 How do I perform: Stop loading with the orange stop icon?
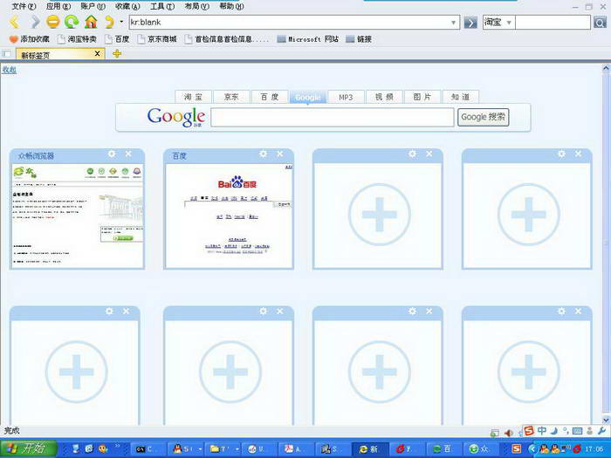tap(53, 22)
